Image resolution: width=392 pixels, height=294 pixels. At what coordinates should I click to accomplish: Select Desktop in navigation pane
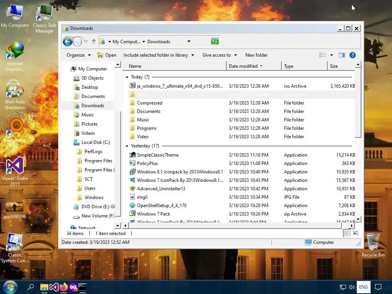tap(86, 87)
